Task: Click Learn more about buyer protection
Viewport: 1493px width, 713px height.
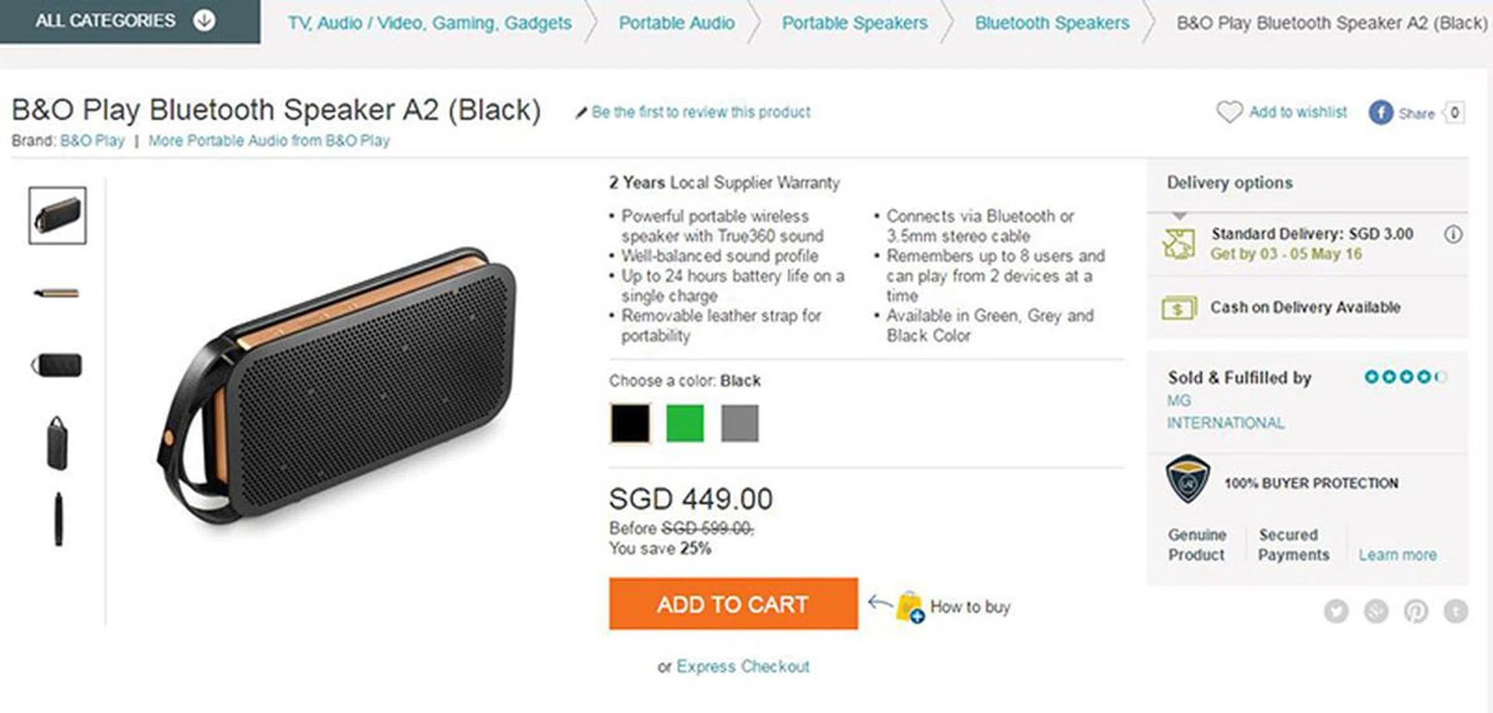Action: coord(1397,555)
